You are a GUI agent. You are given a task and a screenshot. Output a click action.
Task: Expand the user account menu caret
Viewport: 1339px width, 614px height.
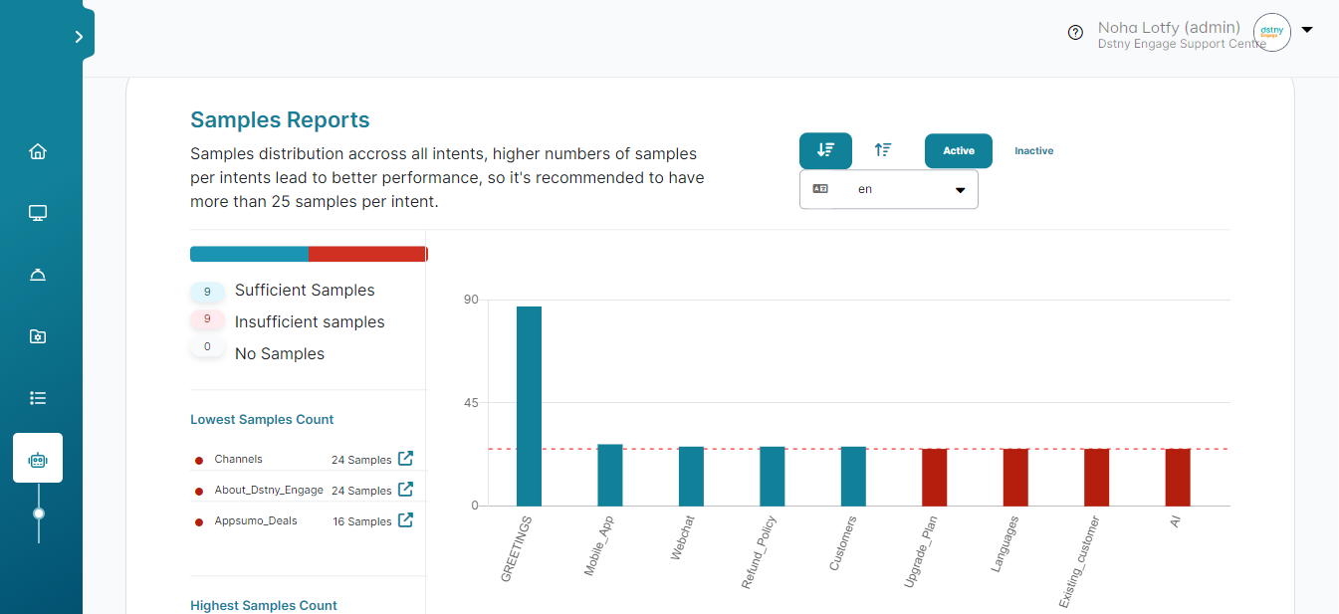click(x=1306, y=29)
